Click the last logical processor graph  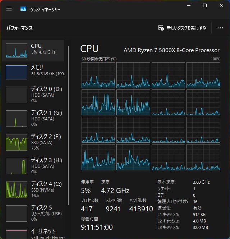pos(203,157)
